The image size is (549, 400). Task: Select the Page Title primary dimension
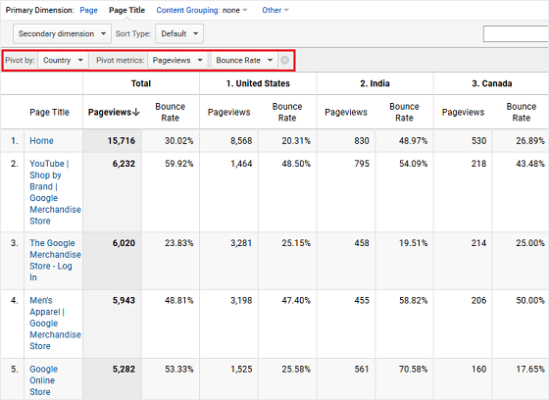click(126, 10)
